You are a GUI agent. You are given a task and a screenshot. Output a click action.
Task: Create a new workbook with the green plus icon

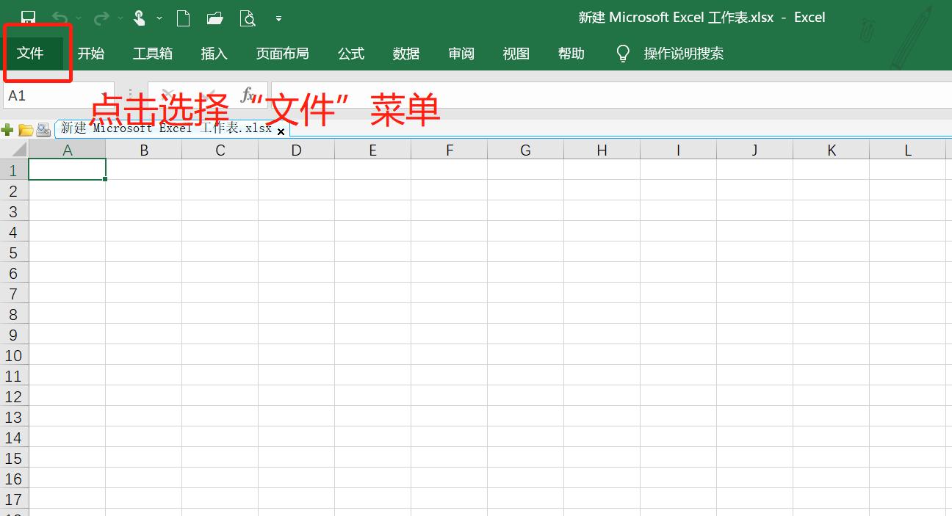click(7, 129)
